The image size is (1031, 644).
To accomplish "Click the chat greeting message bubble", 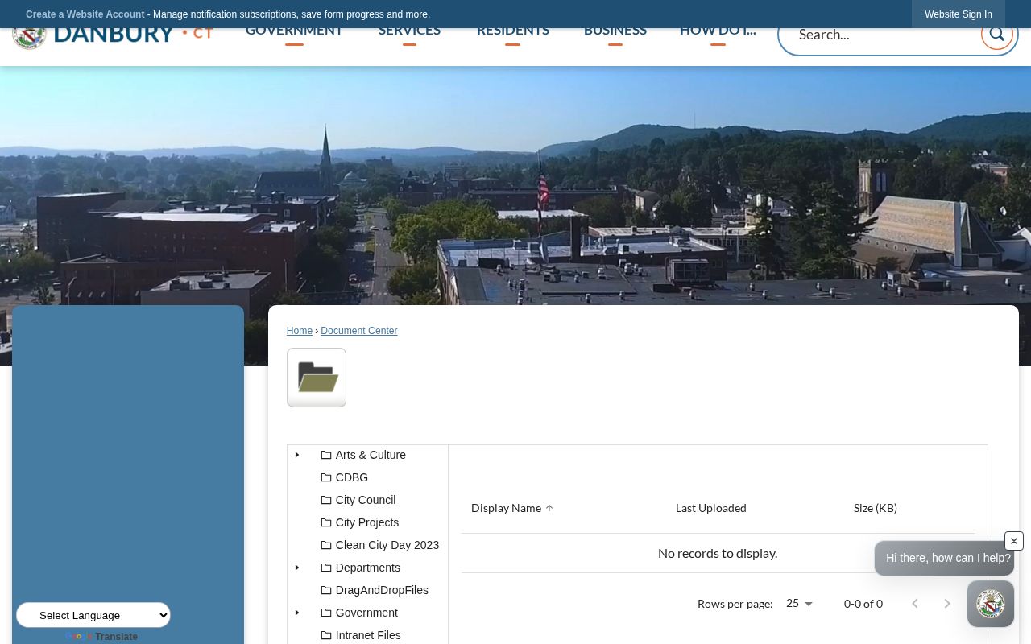I will pyautogui.click(x=944, y=558).
